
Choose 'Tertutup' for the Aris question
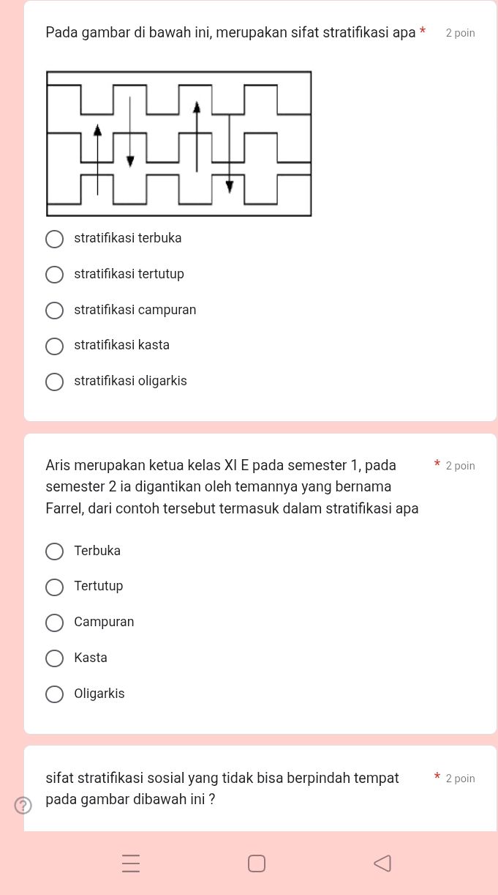54,587
